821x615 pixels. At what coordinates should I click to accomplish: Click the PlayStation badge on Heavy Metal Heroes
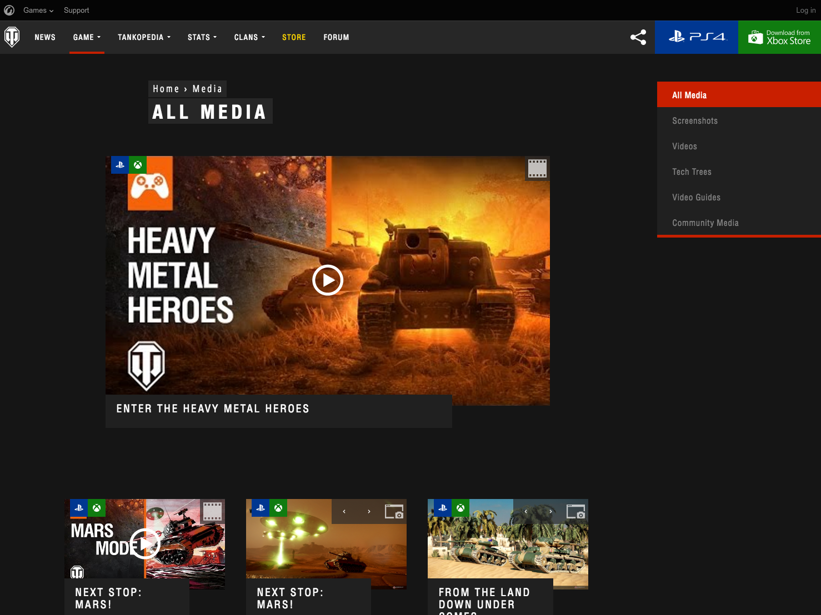coord(120,165)
